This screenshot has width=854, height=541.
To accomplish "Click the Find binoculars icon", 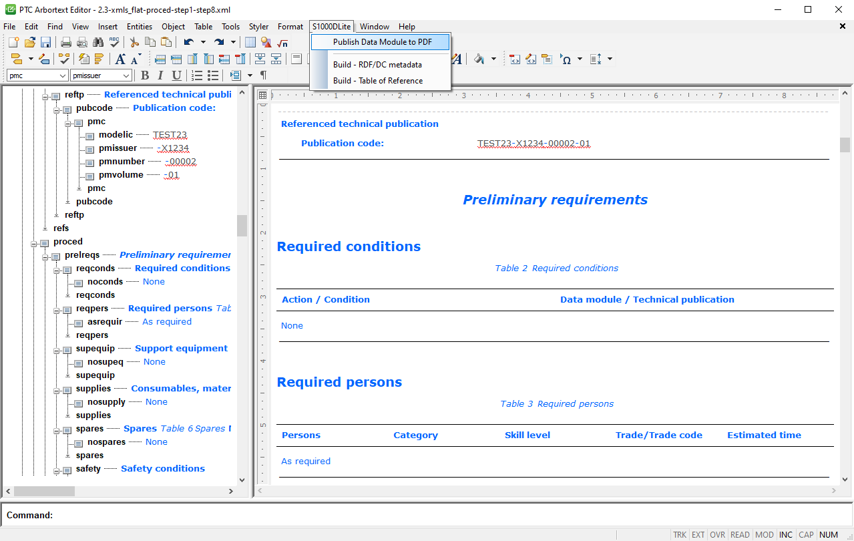I will pyautogui.click(x=98, y=43).
